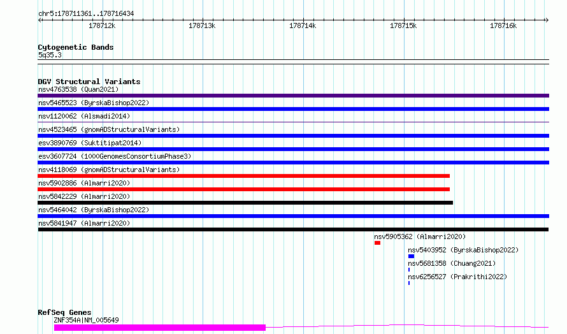Select the nsv5464042 (ByrskaBishop2022) label
567x334 pixels.
pos(94,210)
